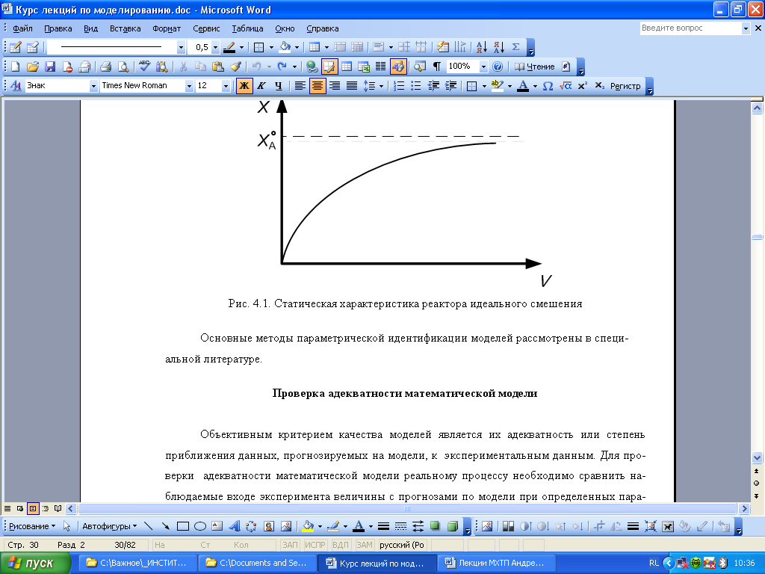Align text left
The width and height of the screenshot is (765, 574).
click(300, 86)
